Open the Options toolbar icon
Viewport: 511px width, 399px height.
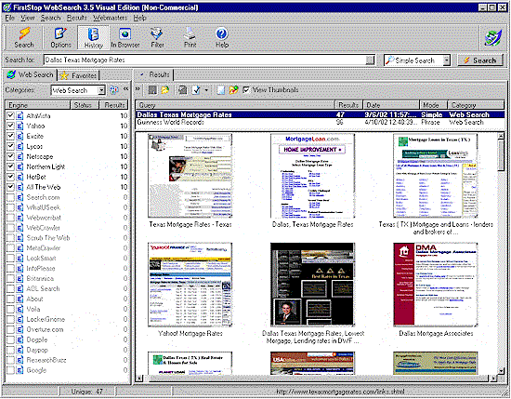60,37
